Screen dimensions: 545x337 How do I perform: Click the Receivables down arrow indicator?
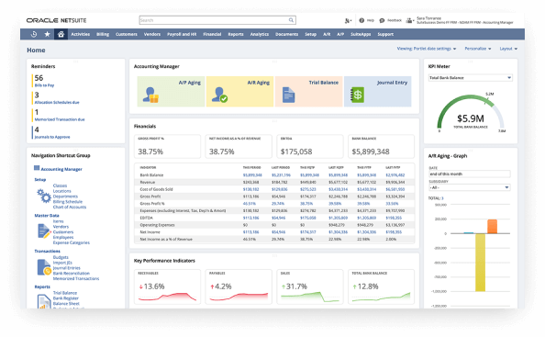click(x=140, y=286)
